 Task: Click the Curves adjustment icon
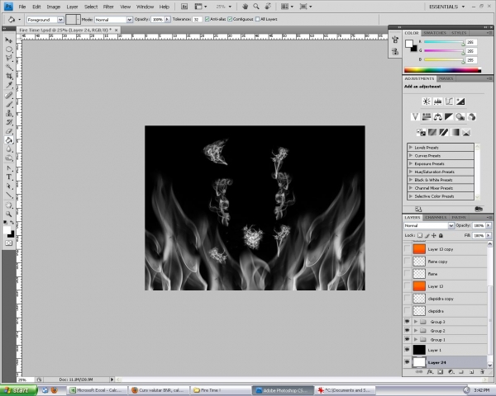coord(449,101)
